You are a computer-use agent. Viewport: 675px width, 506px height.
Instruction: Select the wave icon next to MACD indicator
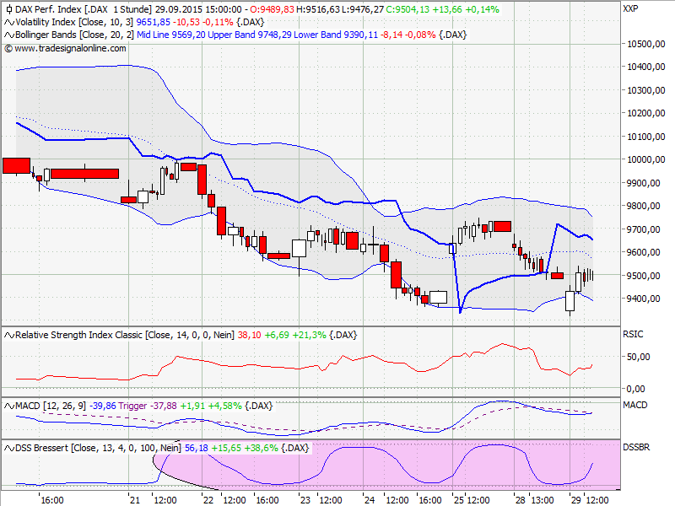pyautogui.click(x=8, y=406)
